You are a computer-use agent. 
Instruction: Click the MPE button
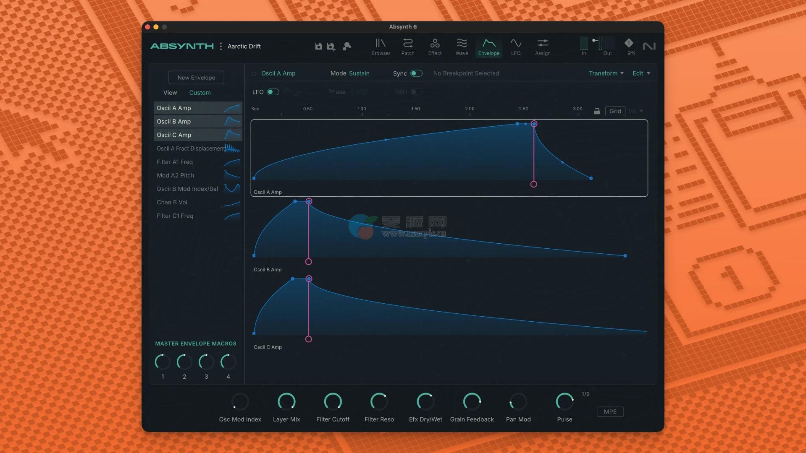tap(610, 412)
